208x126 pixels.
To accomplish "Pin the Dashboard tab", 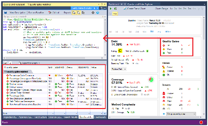I will pyautogui.click(x=122, y=4).
